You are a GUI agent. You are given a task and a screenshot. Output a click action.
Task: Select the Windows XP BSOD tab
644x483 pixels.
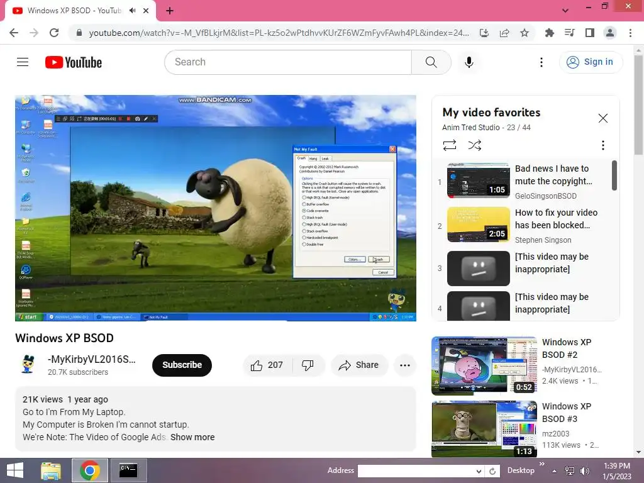tap(74, 11)
